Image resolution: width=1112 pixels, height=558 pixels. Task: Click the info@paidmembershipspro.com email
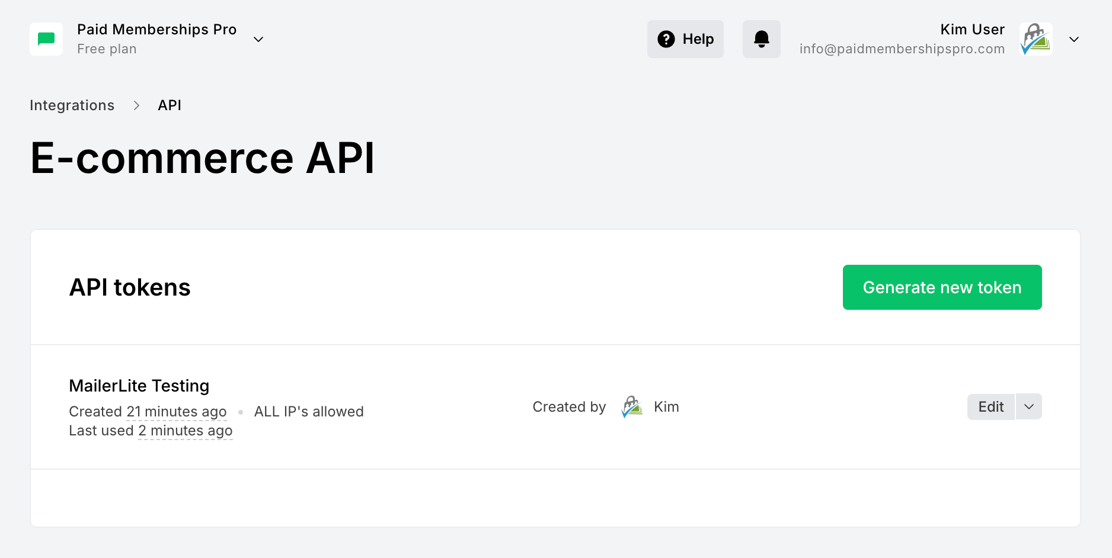click(902, 49)
